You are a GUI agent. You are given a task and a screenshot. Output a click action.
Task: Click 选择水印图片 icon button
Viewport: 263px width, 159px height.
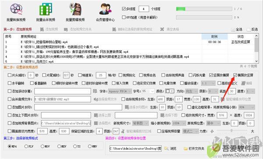(x=127, y=107)
